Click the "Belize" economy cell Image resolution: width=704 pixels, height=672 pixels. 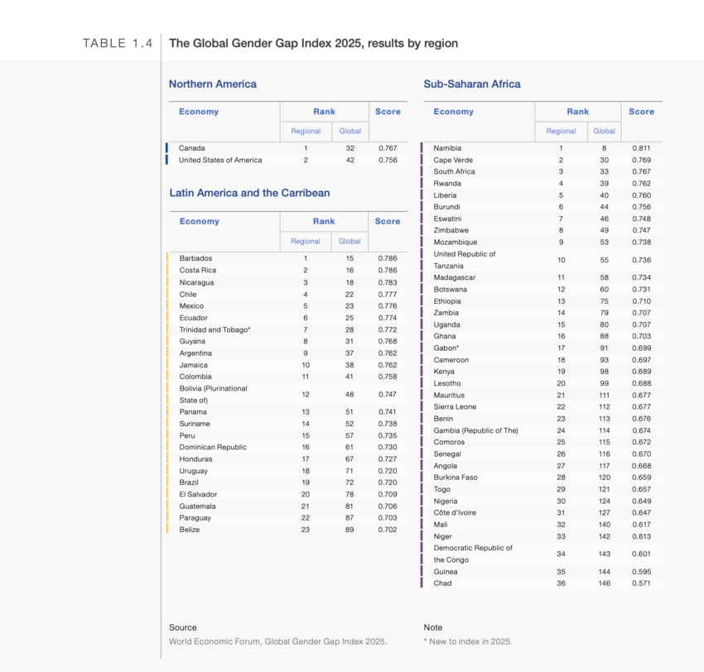pos(190,530)
